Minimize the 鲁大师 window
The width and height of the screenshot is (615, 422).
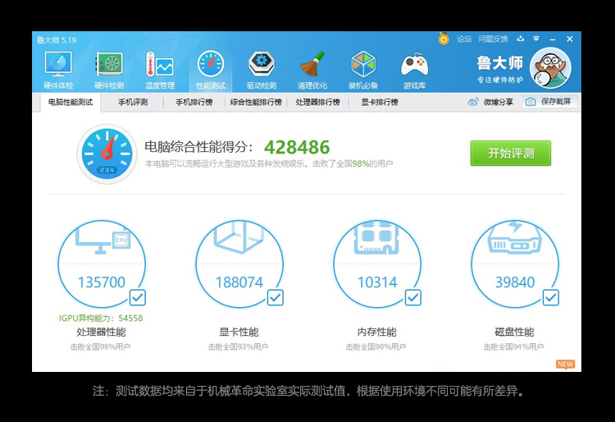click(x=553, y=39)
